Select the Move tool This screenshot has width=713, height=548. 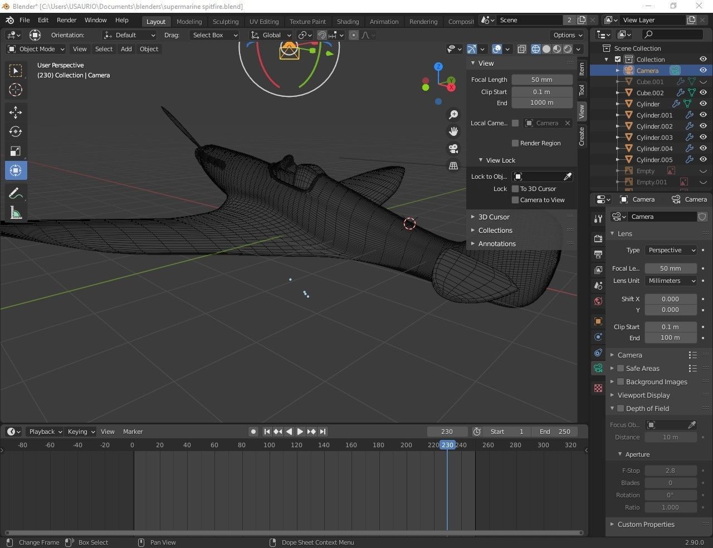[x=16, y=112]
